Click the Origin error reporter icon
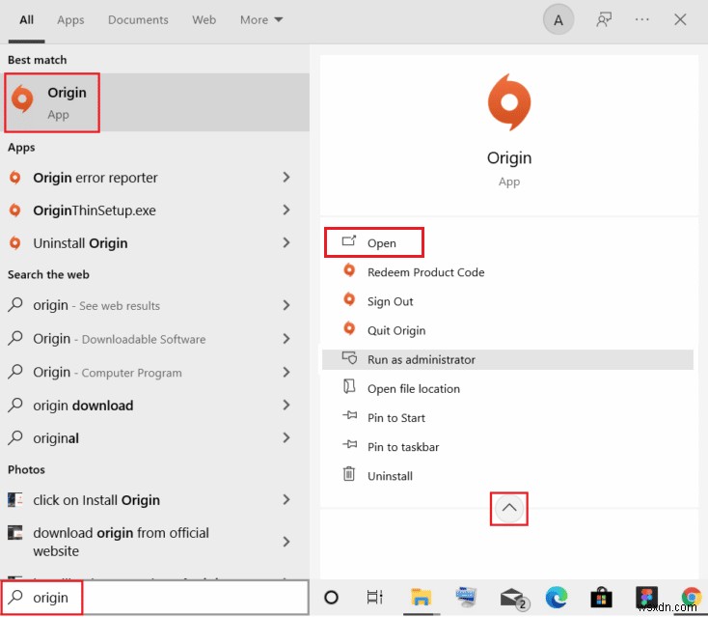This screenshot has height=617, width=708. click(14, 178)
